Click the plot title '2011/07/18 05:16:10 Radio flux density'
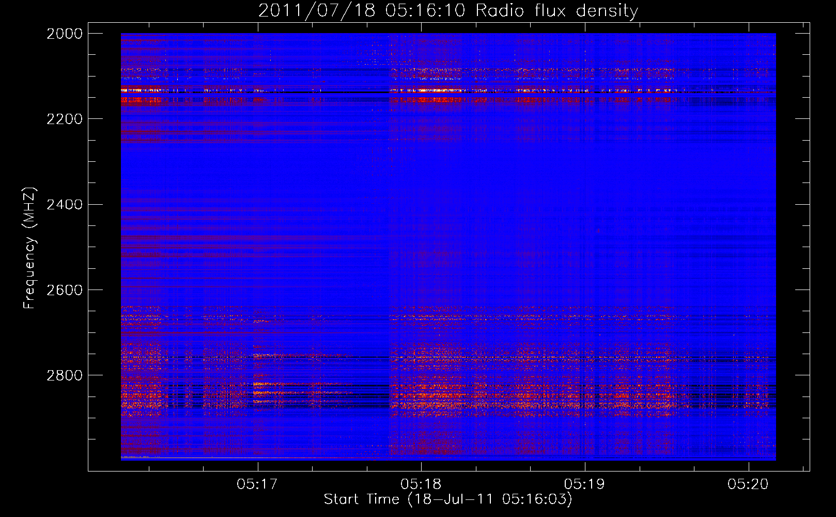 448,11
